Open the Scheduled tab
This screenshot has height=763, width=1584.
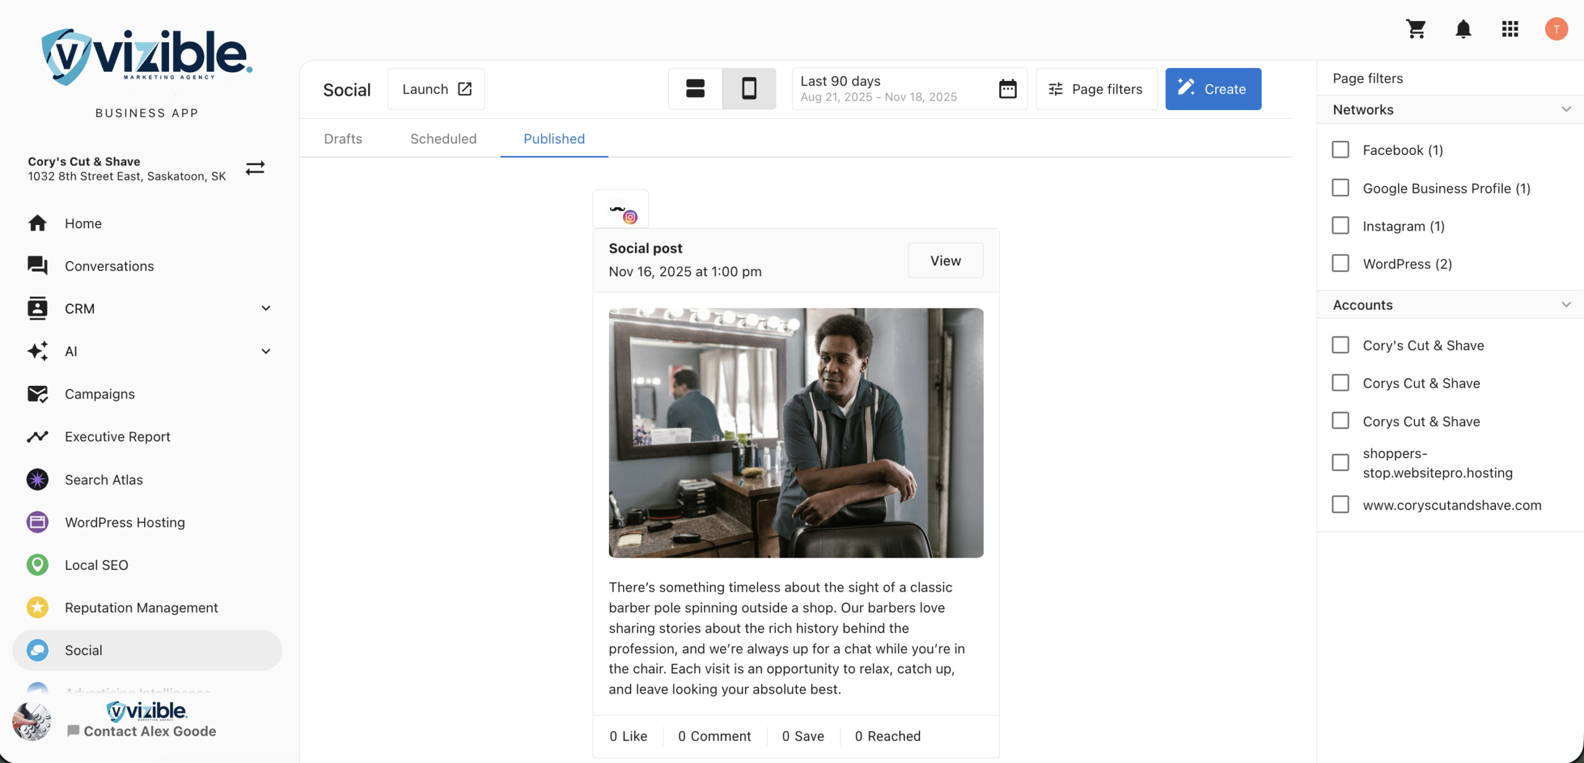pos(443,139)
